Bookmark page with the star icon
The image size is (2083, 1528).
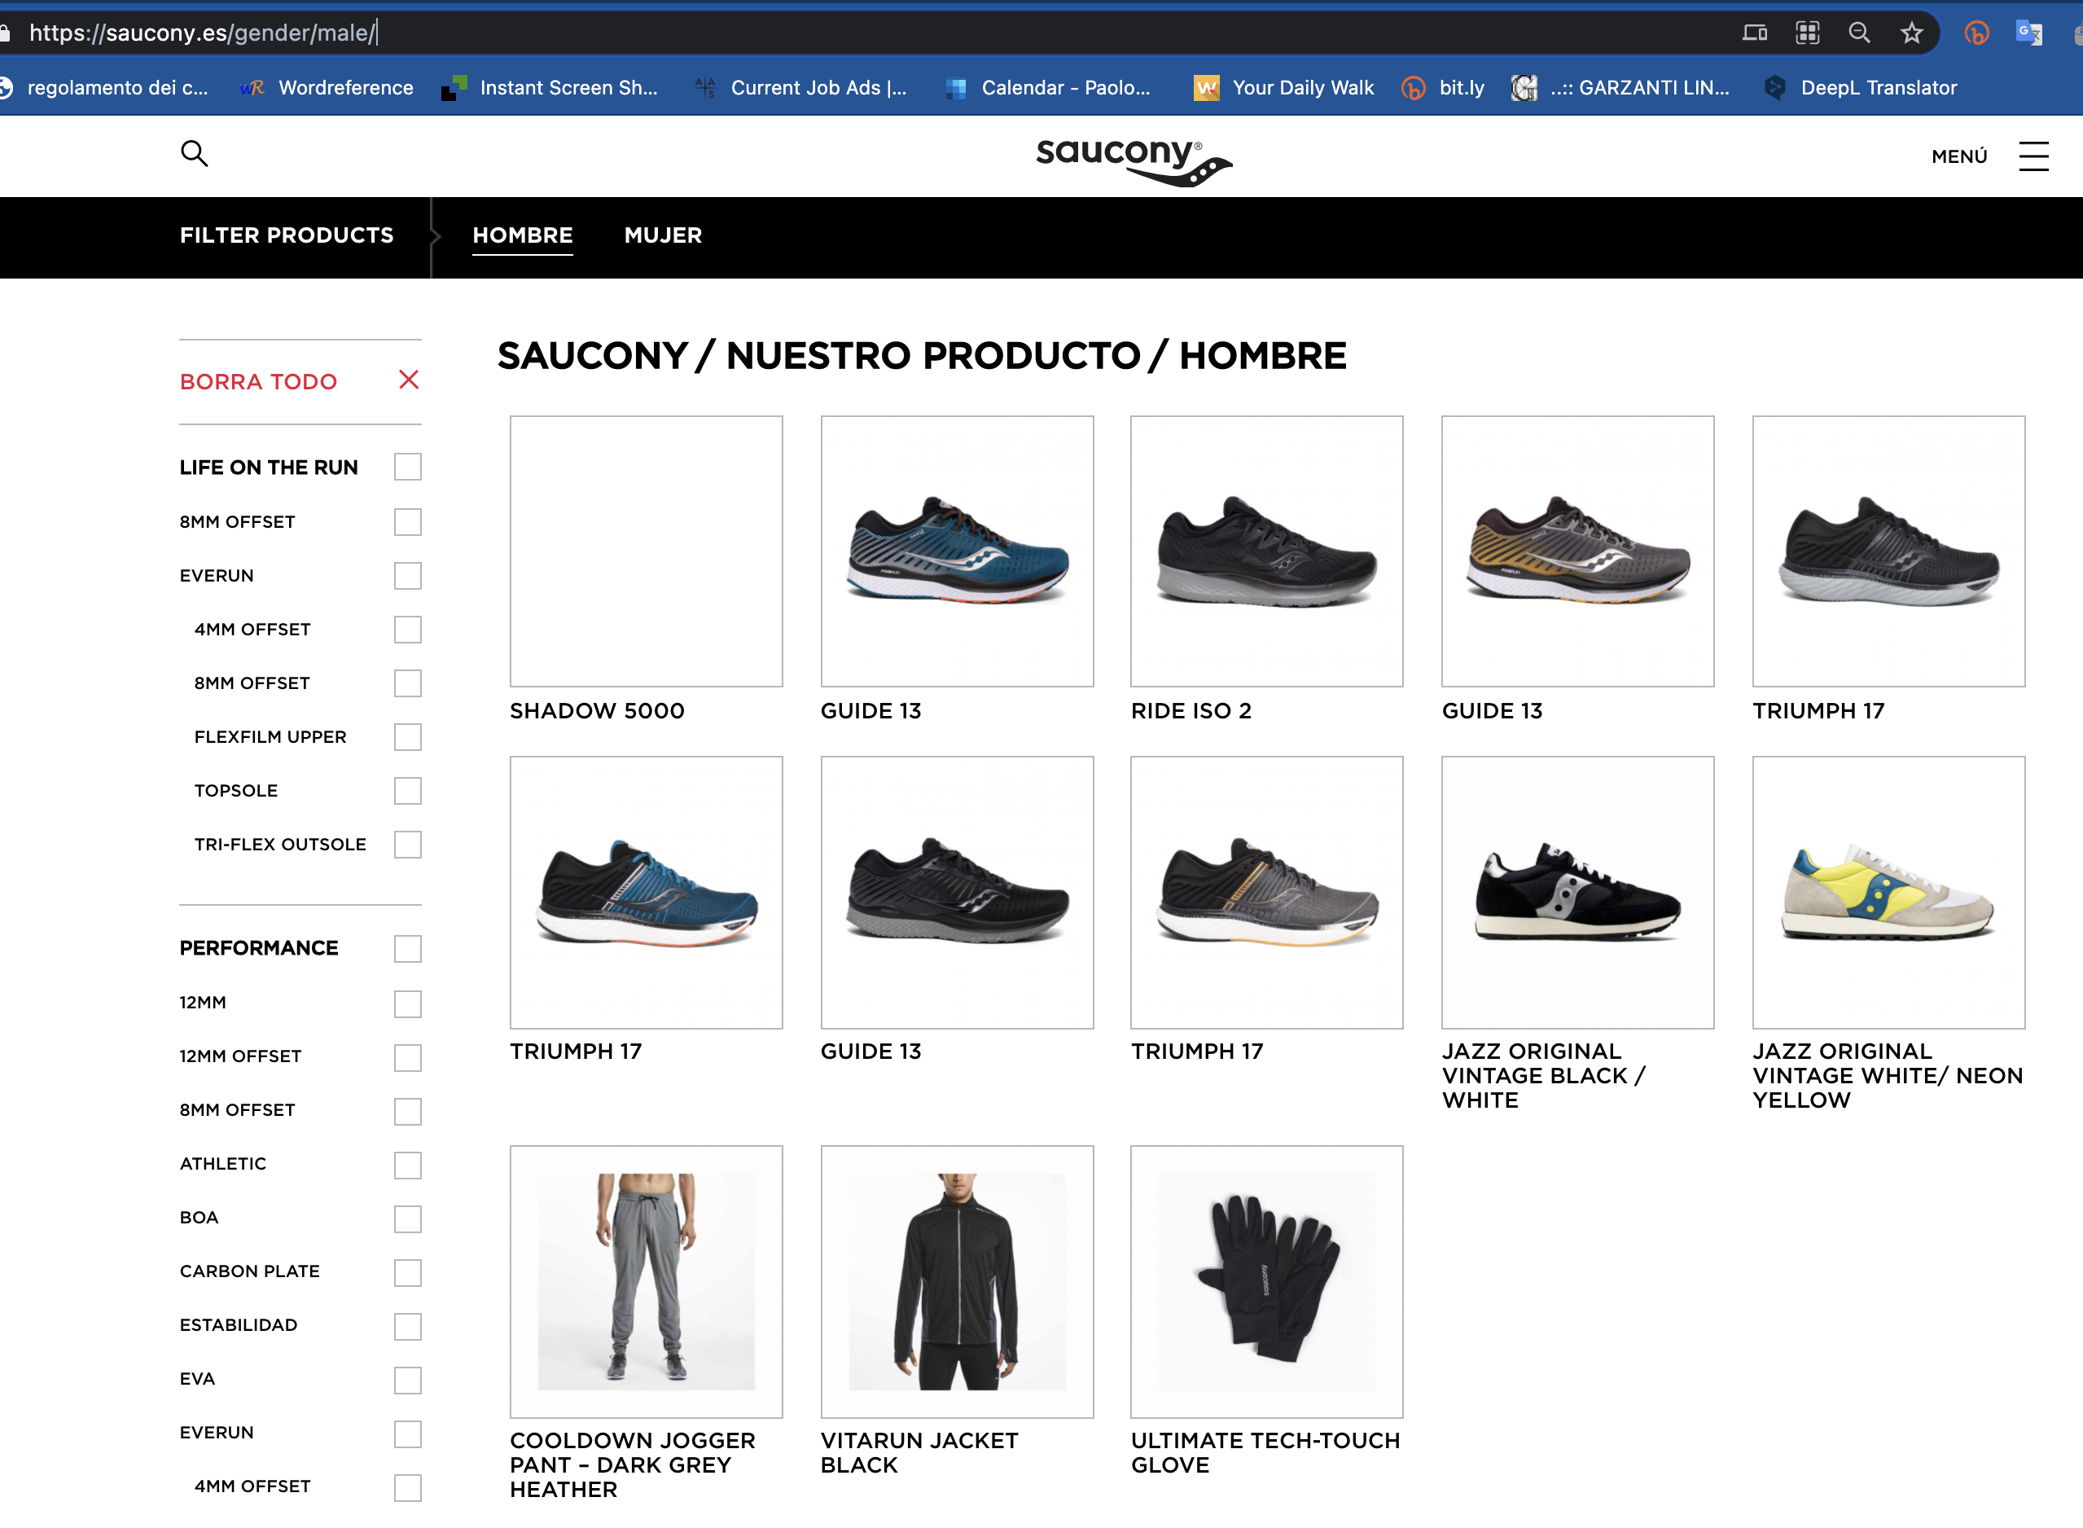click(x=1912, y=33)
